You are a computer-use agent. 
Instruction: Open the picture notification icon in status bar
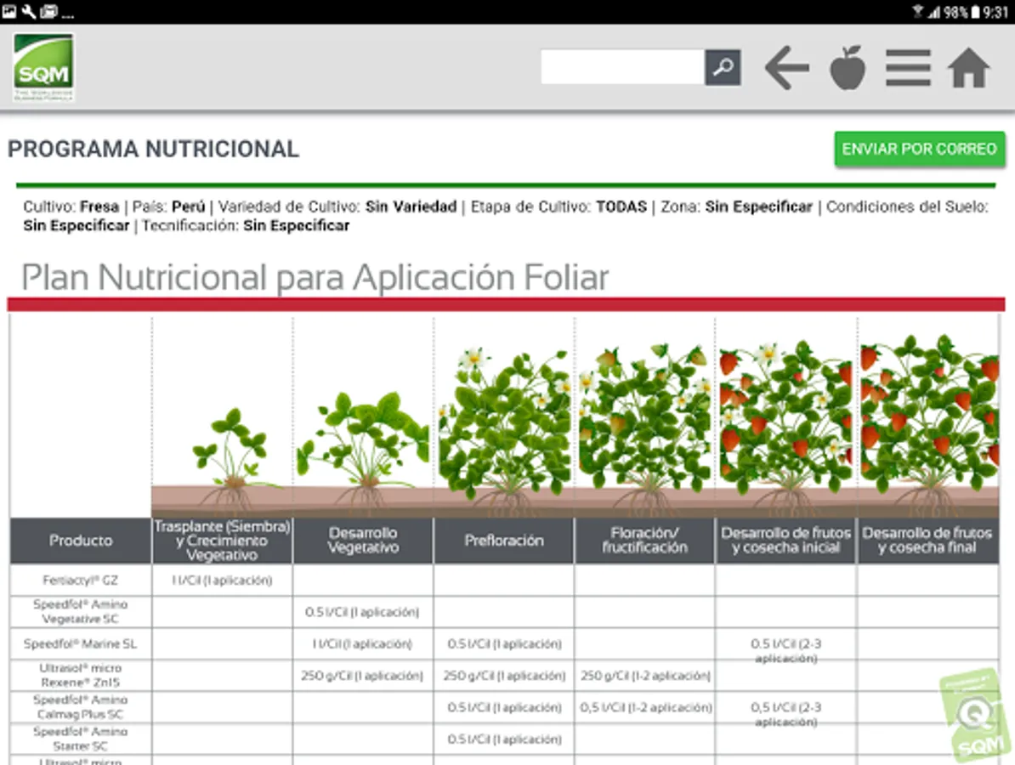[9, 11]
